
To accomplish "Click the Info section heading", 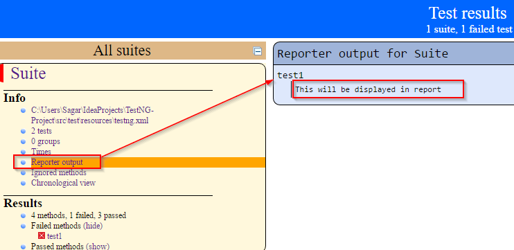I will 15,98.
